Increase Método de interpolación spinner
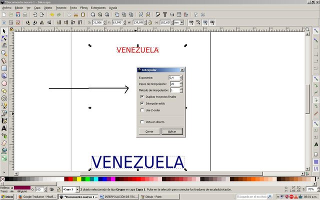 pyautogui.click(x=181, y=89)
